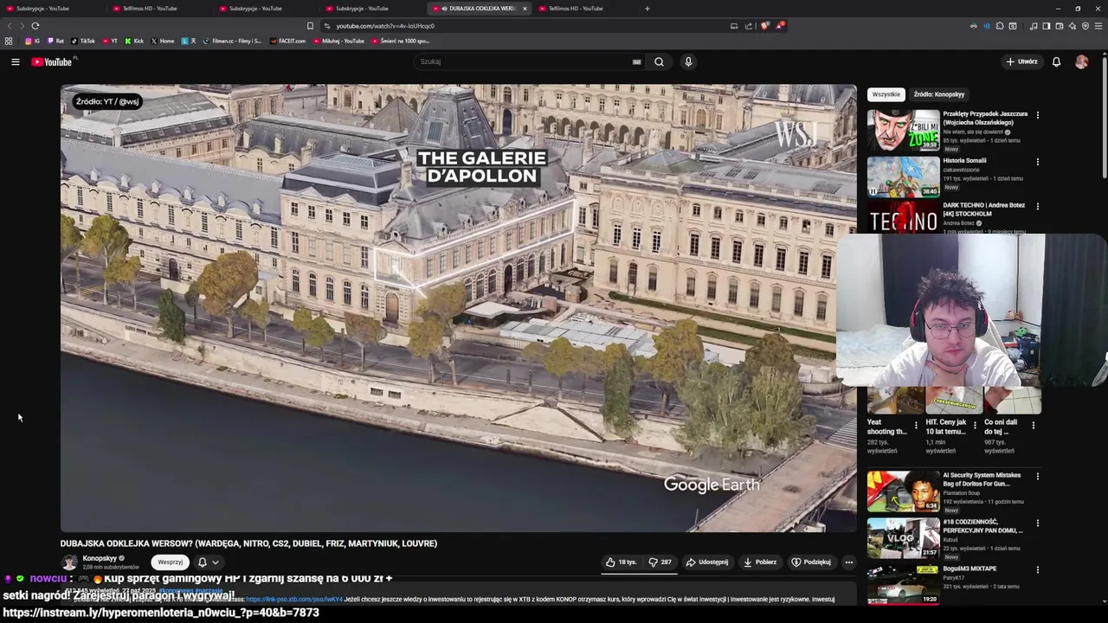This screenshot has width=1108, height=623.
Task: Open options for BoguśM3 MIXTAPE video
Action: tap(1037, 570)
